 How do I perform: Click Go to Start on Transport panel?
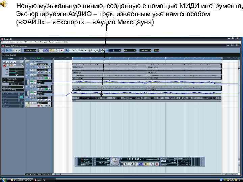pyautogui.click(x=122, y=164)
